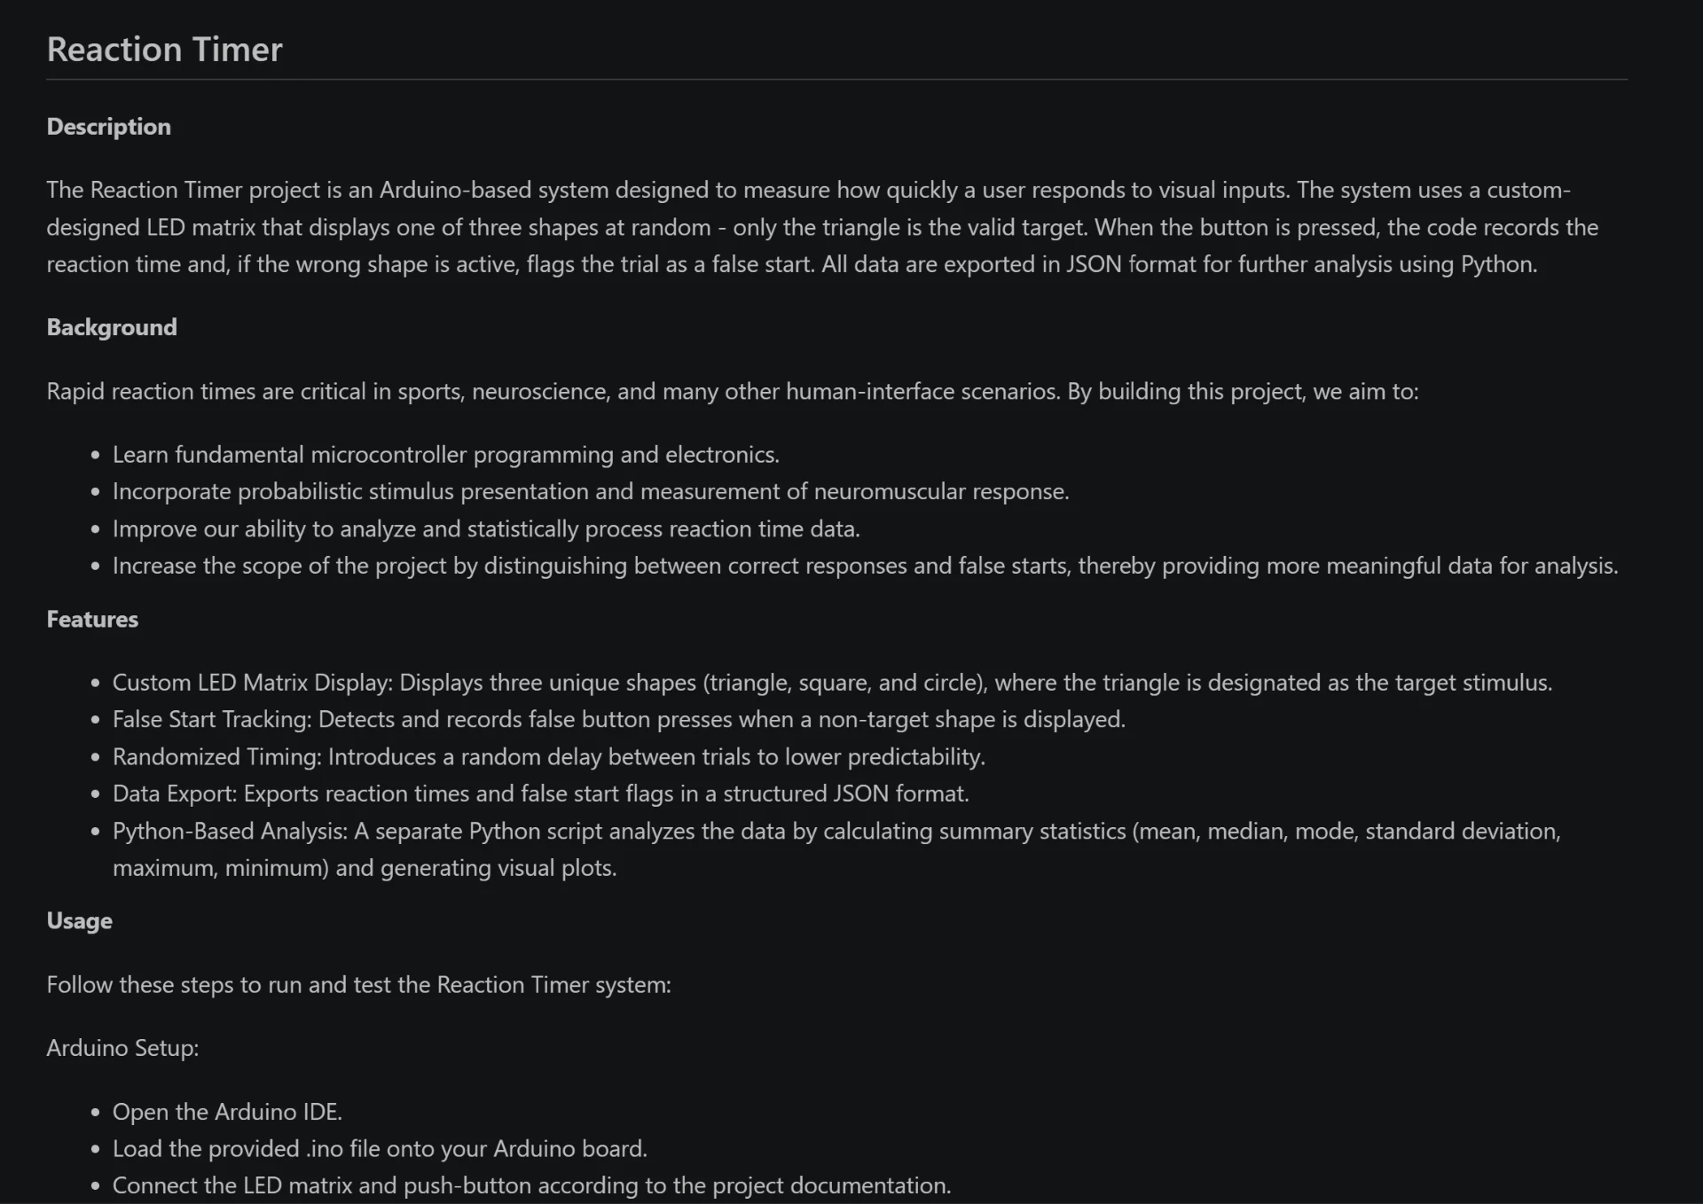Screen dimensions: 1703x1204
Task: Click the 'Randomized Timing' feature line
Action: pos(548,757)
